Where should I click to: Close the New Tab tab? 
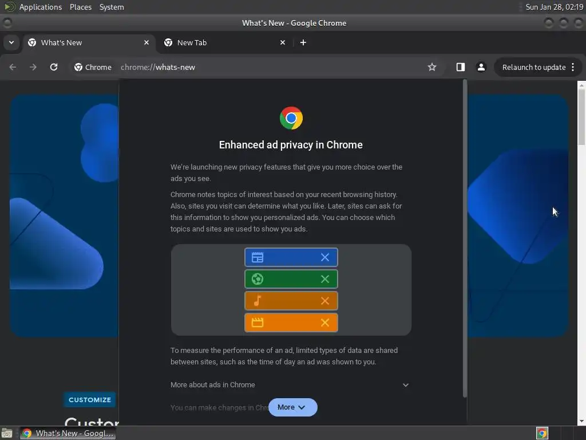(283, 42)
